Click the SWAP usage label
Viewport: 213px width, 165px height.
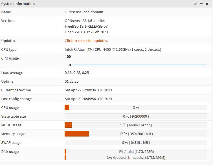click(x=11, y=143)
